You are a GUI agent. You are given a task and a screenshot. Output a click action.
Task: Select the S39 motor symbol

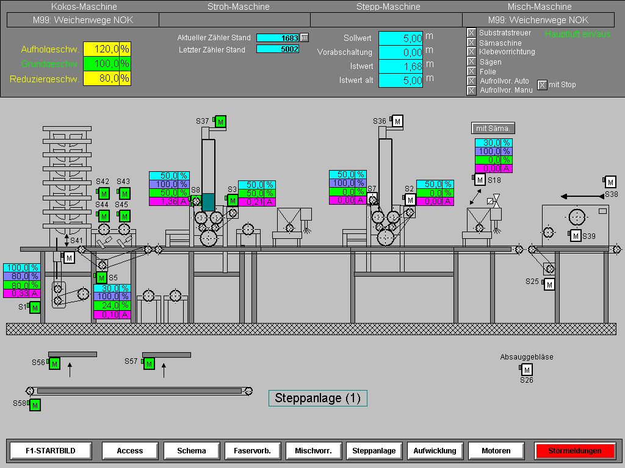pyautogui.click(x=575, y=236)
